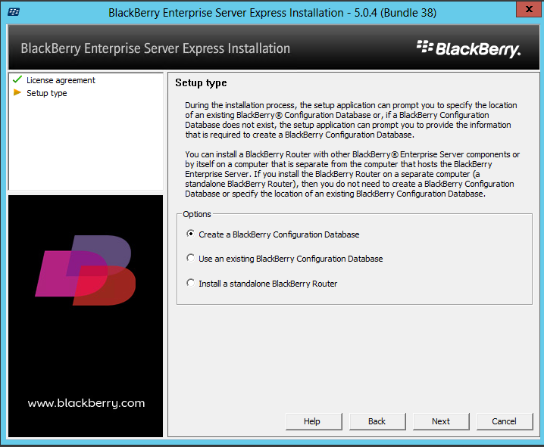Image resolution: width=544 pixels, height=447 pixels.
Task: Select License agreement step in sidebar
Action: [x=61, y=80]
